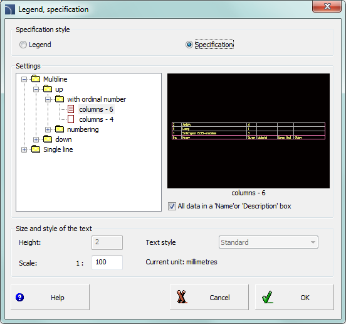Viewport: 346px width, 324px height.
Task: Select the Specification radio button
Action: click(189, 45)
